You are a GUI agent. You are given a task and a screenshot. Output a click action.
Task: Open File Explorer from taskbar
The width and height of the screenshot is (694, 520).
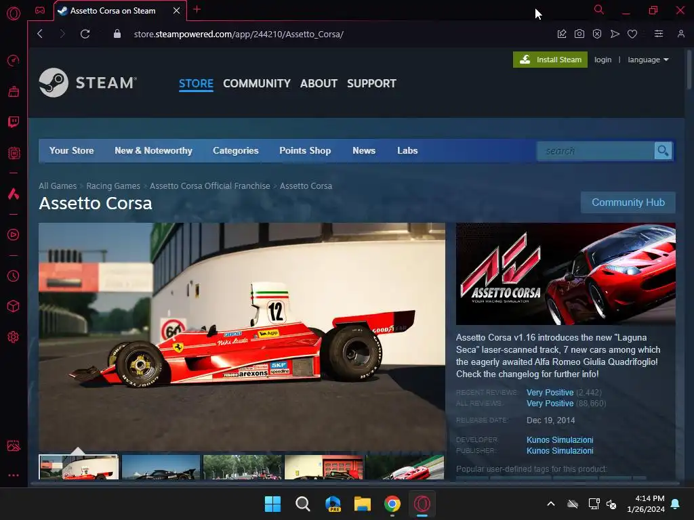362,504
